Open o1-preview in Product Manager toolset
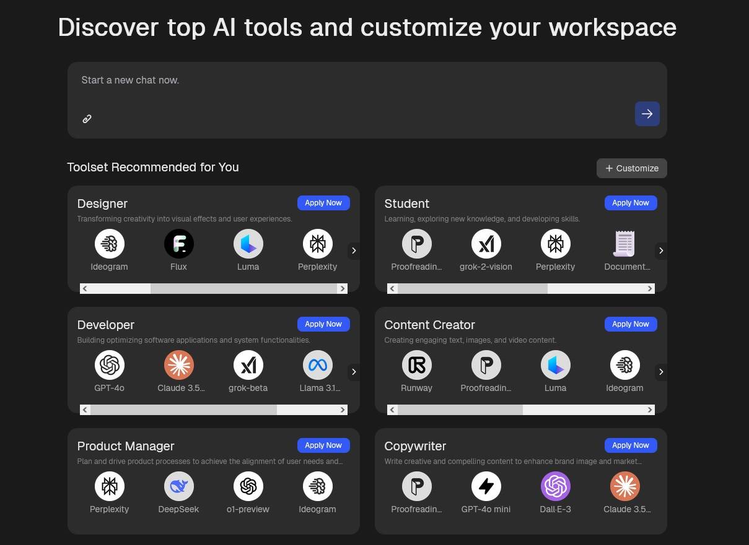Viewport: 749px width, 545px height. point(248,487)
